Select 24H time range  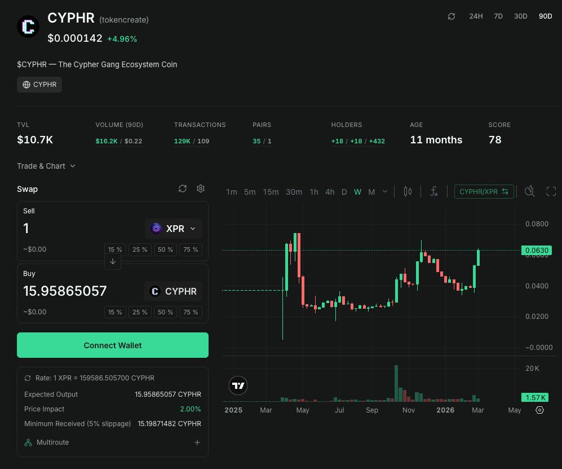pos(476,16)
